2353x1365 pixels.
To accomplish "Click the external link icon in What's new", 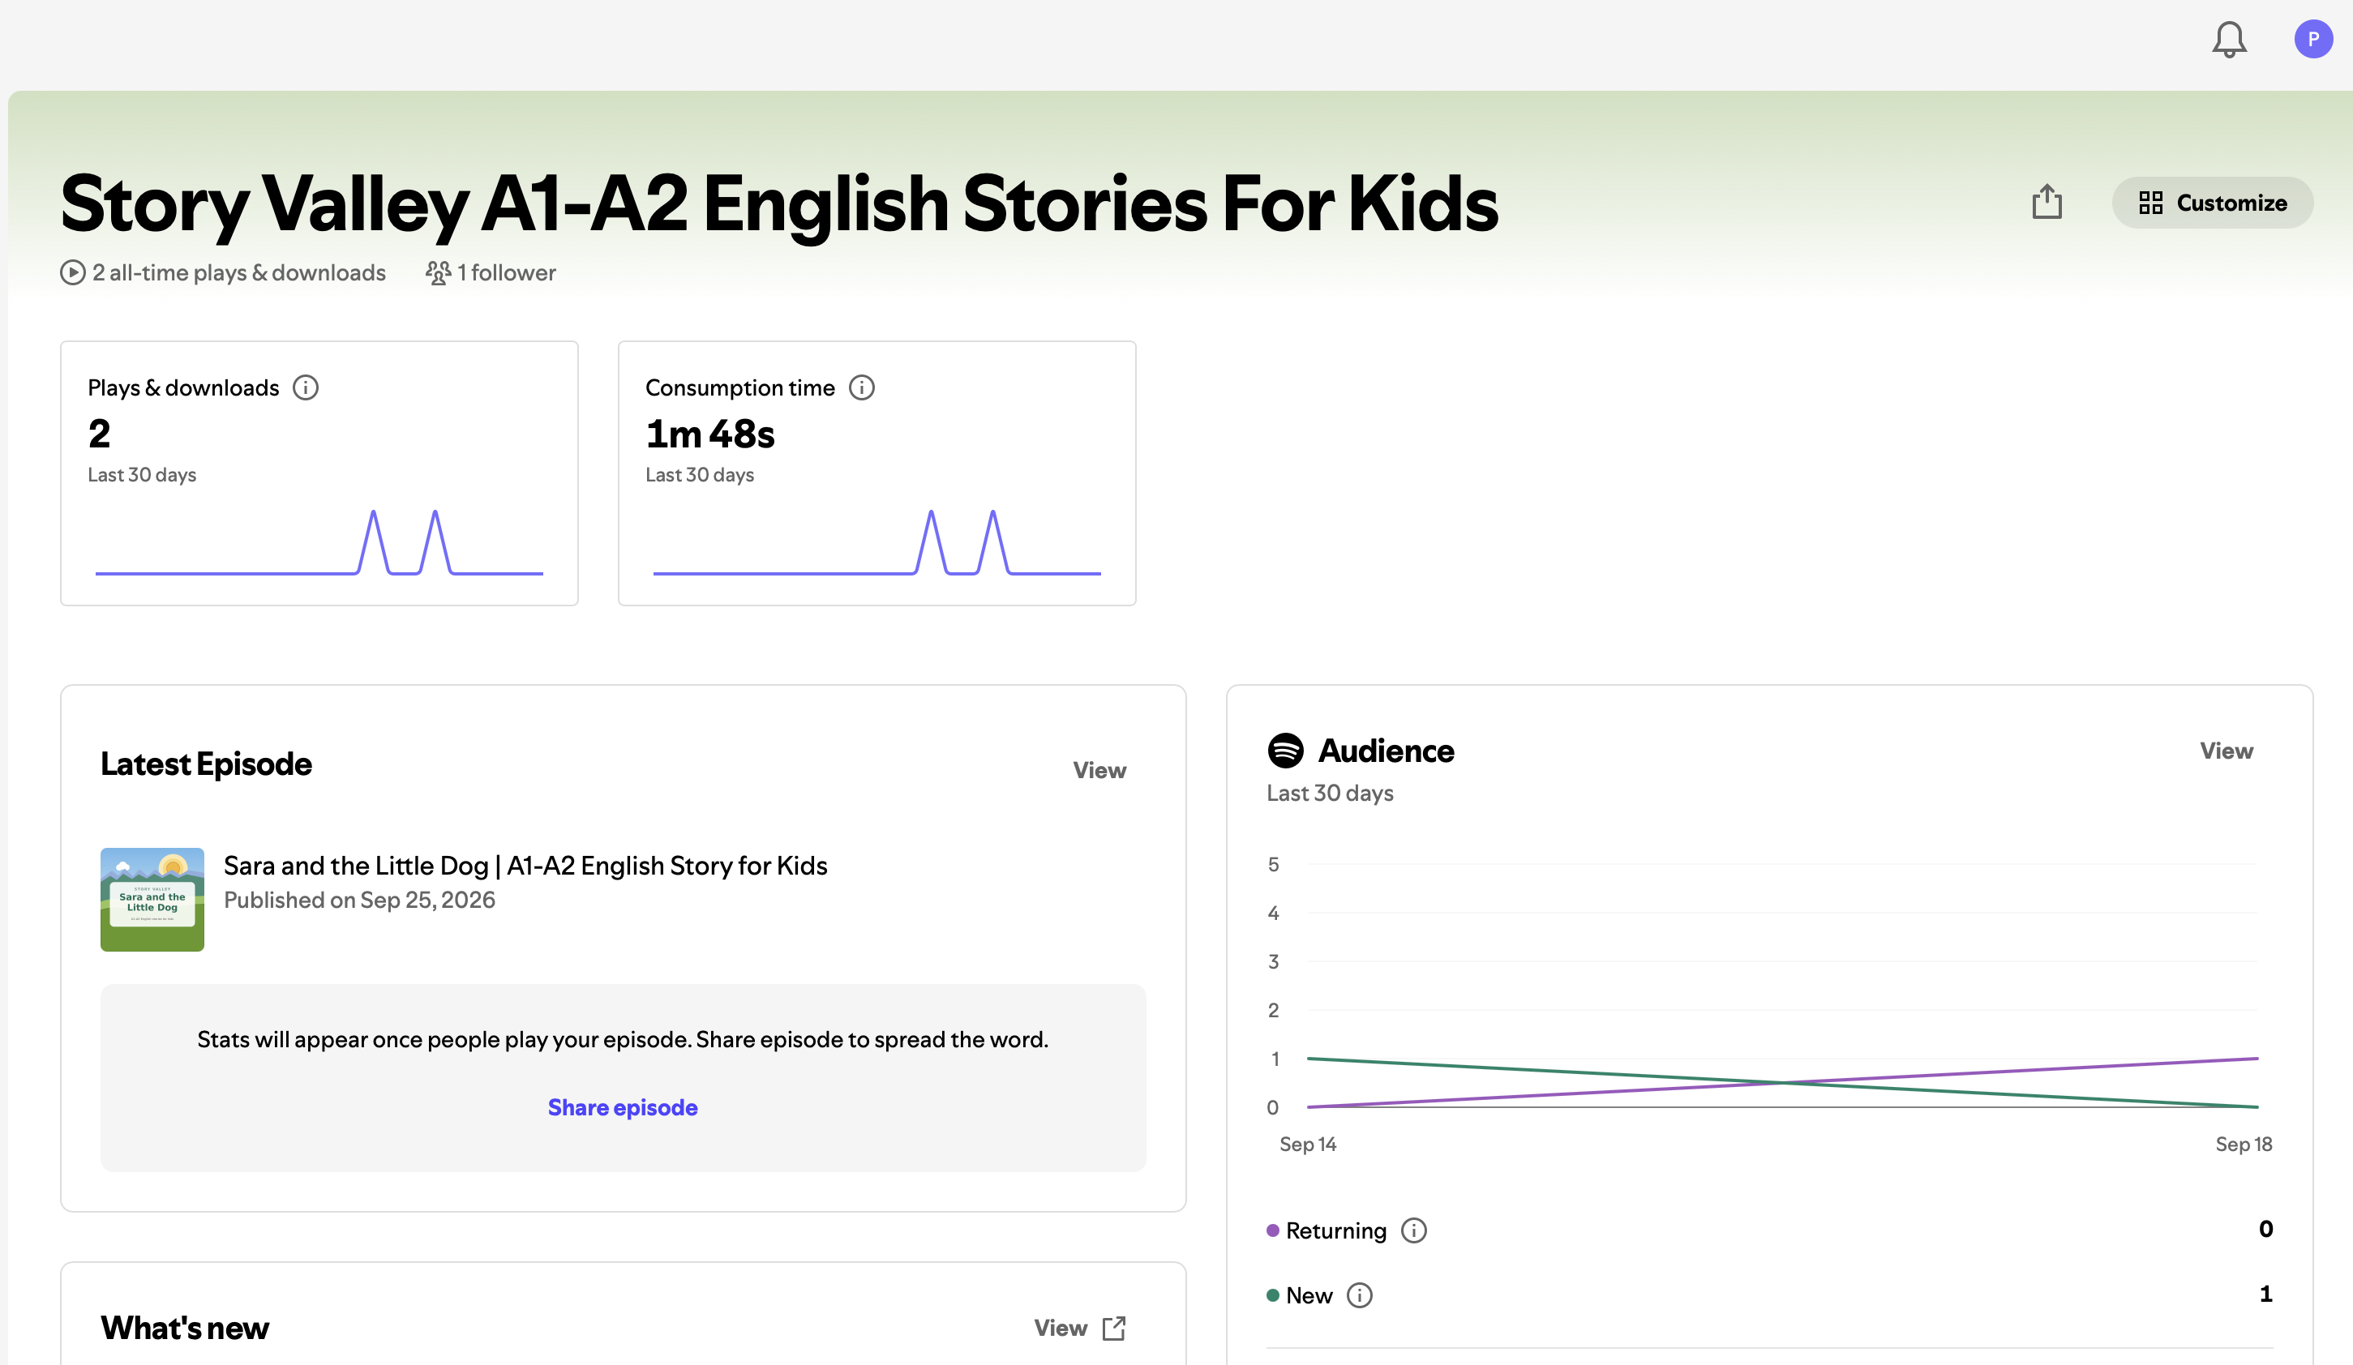I will (1114, 1328).
